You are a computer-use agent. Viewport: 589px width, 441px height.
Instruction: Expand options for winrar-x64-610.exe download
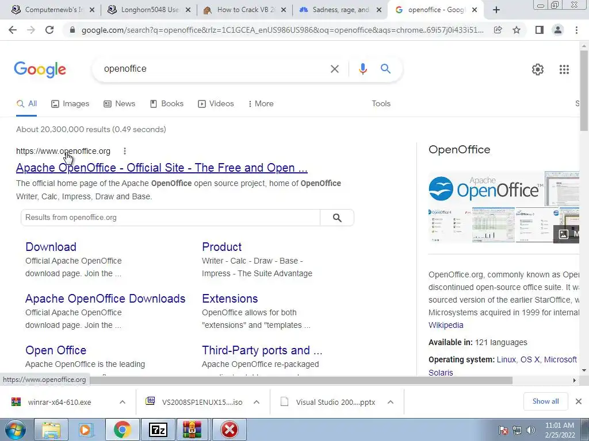123,402
